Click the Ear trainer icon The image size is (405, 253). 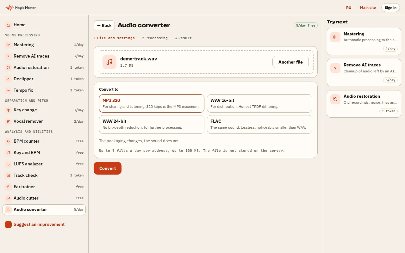coord(8,187)
